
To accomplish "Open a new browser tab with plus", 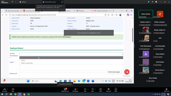I will pyautogui.click(x=113, y=11).
